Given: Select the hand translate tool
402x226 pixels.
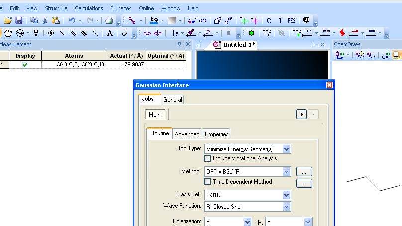Looking at the screenshot, I should tap(8, 33).
